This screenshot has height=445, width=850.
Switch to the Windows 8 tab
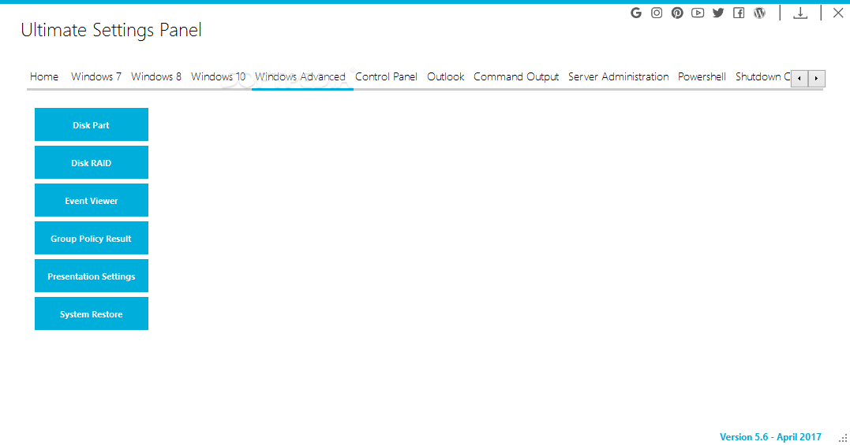[156, 76]
